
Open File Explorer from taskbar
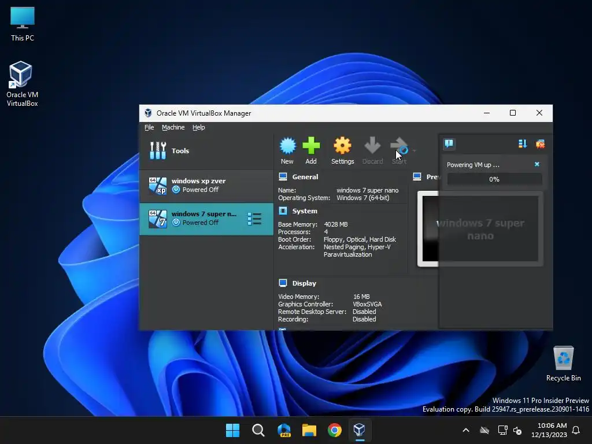tap(309, 430)
